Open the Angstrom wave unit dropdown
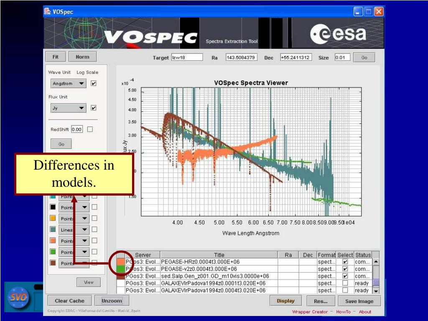 68,84
